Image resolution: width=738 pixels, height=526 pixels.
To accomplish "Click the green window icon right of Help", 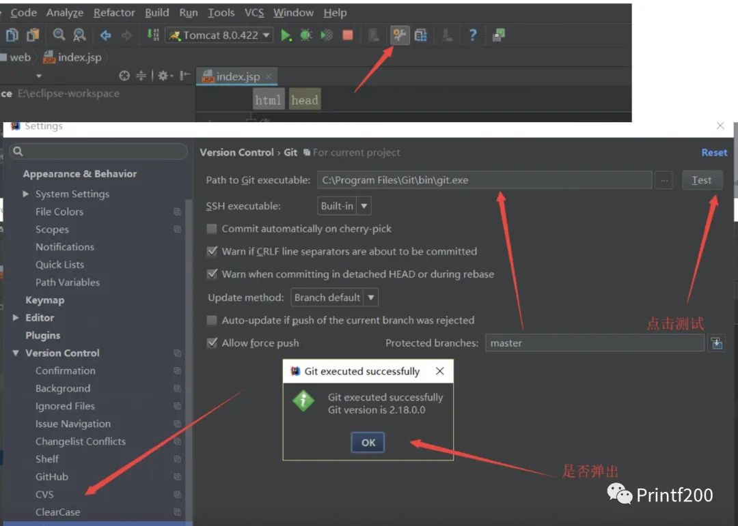I will pos(498,35).
